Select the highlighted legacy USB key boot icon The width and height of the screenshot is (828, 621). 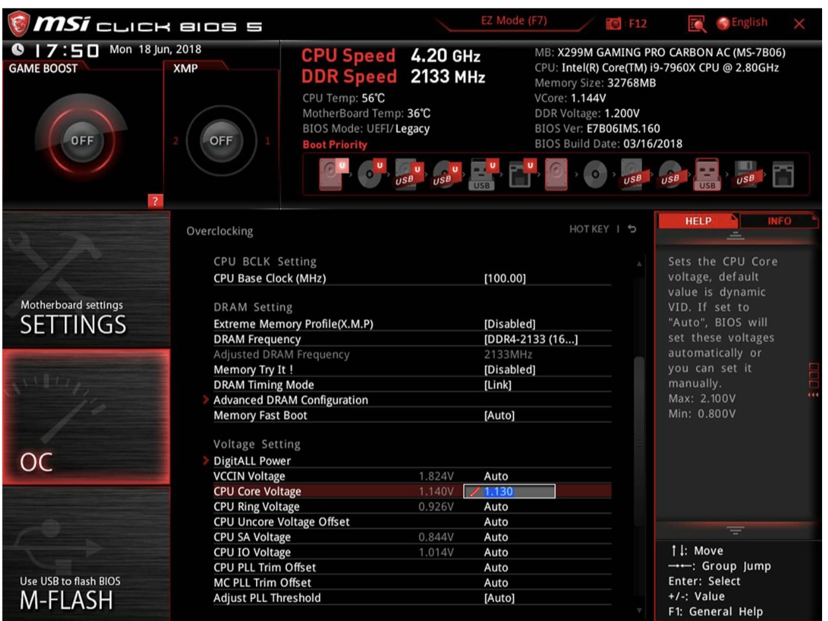click(x=708, y=174)
